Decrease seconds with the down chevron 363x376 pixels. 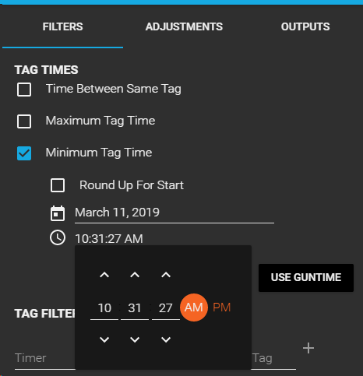point(166,339)
